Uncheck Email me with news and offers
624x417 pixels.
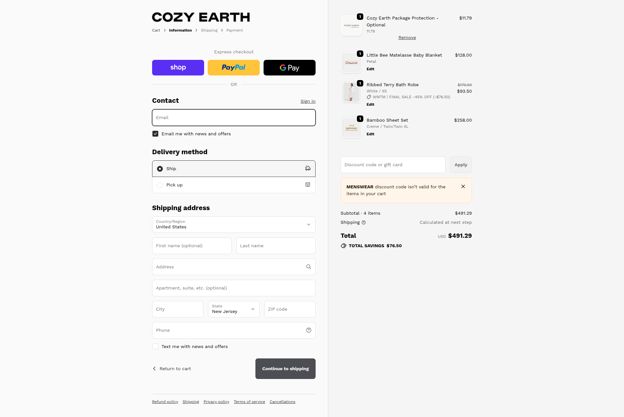click(x=155, y=134)
